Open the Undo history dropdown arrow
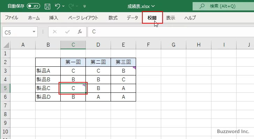This screenshot has width=254, height=139. point(63,6)
